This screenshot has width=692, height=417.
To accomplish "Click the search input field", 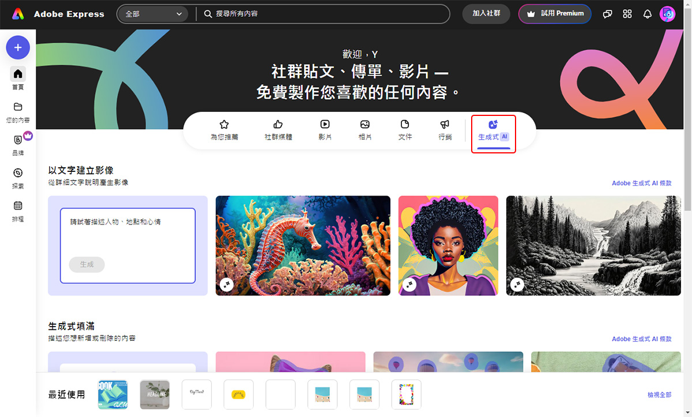I will click(x=323, y=14).
